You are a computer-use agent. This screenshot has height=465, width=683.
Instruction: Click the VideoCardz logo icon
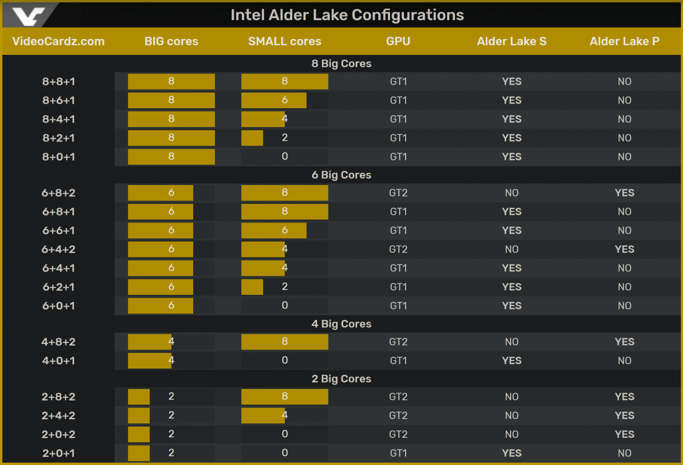point(27,15)
